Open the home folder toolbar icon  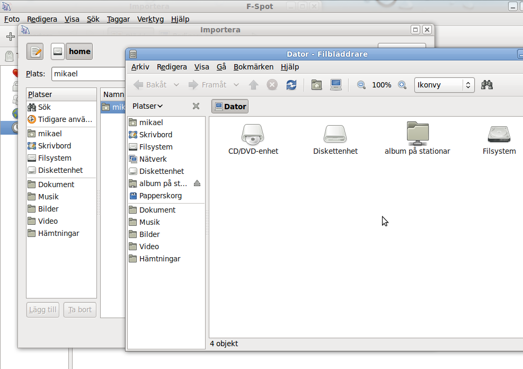click(316, 85)
